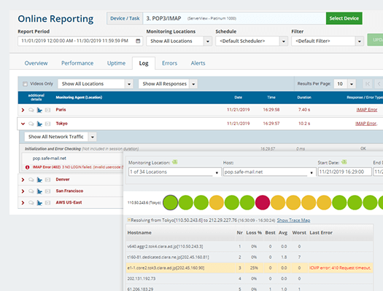Open the waterfall chart icon for AWS US-East

[39, 202]
